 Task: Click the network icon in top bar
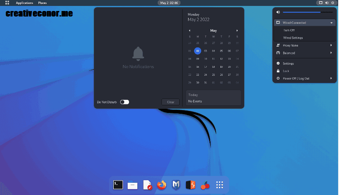(x=321, y=3)
